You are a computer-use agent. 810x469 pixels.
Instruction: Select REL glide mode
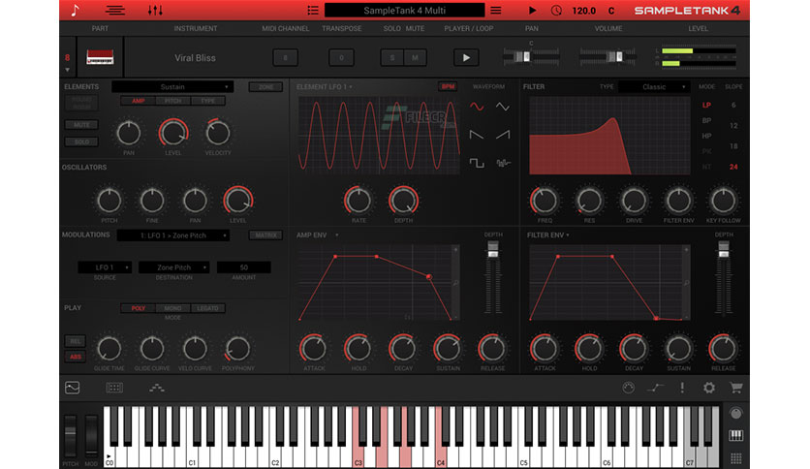pos(76,341)
